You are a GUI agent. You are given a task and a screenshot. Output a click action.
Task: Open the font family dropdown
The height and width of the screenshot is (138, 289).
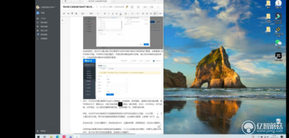tap(91, 14)
